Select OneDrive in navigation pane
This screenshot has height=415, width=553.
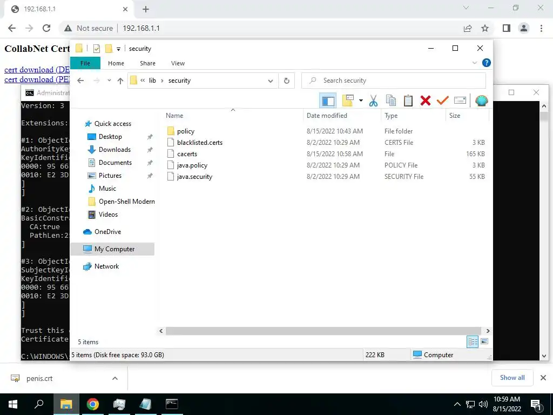click(107, 232)
